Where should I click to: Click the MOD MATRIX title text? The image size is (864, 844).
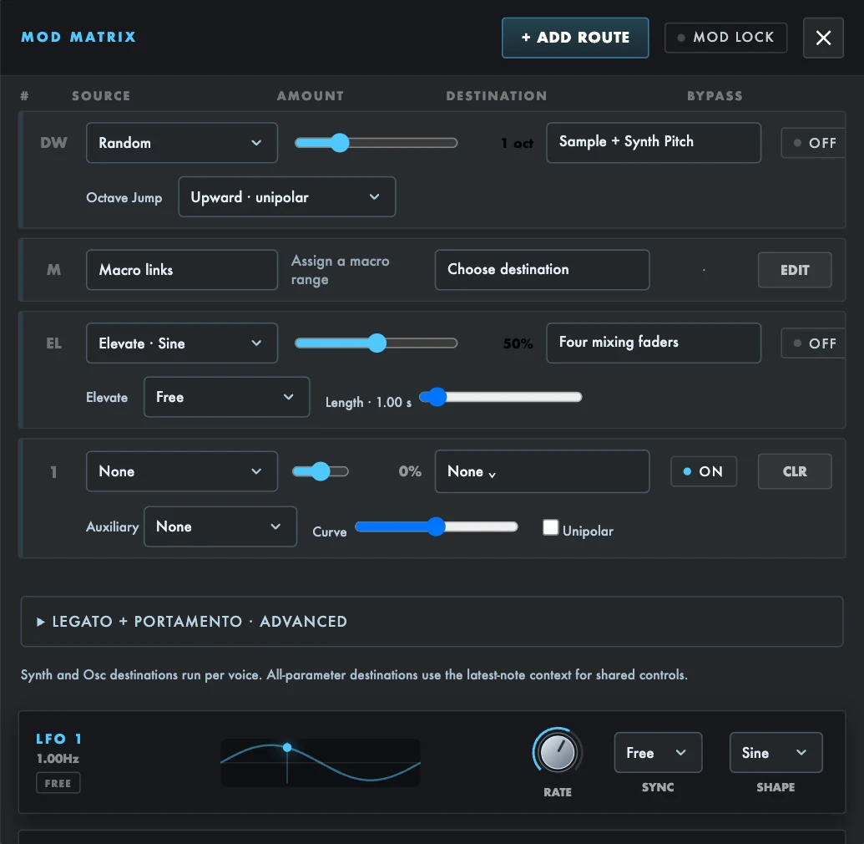(78, 37)
